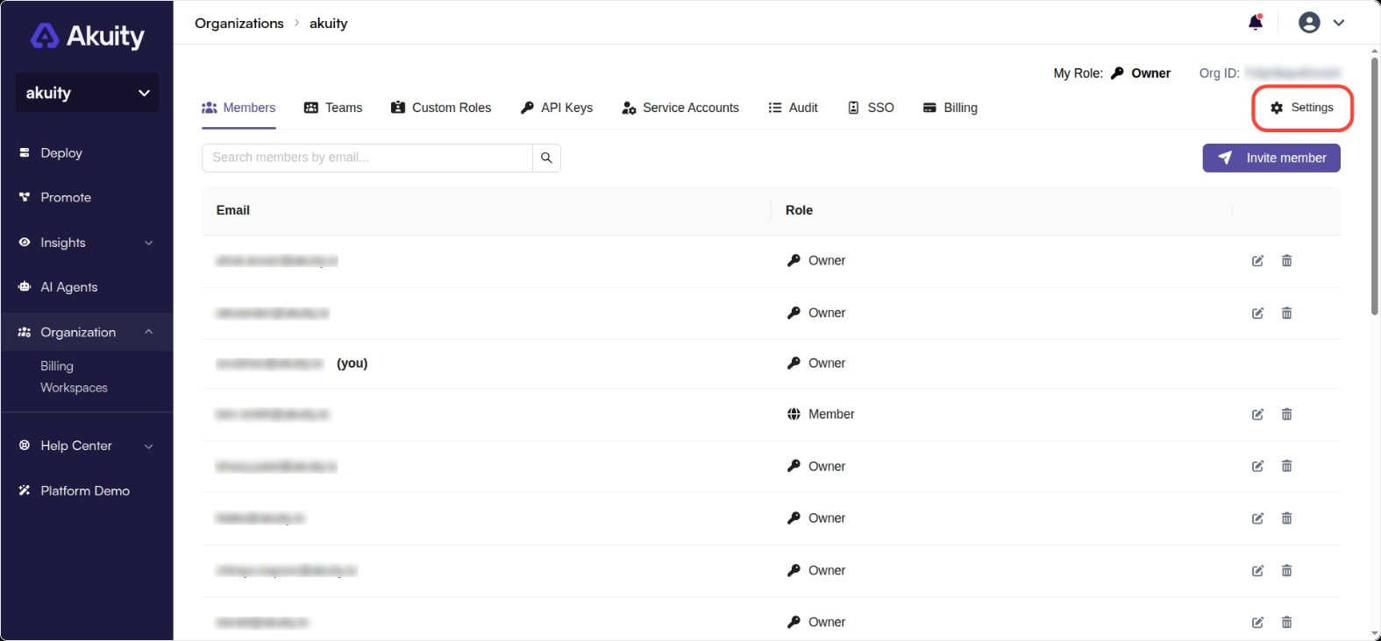This screenshot has width=1381, height=641.
Task: Click the search magnifier button
Action: [x=546, y=158]
